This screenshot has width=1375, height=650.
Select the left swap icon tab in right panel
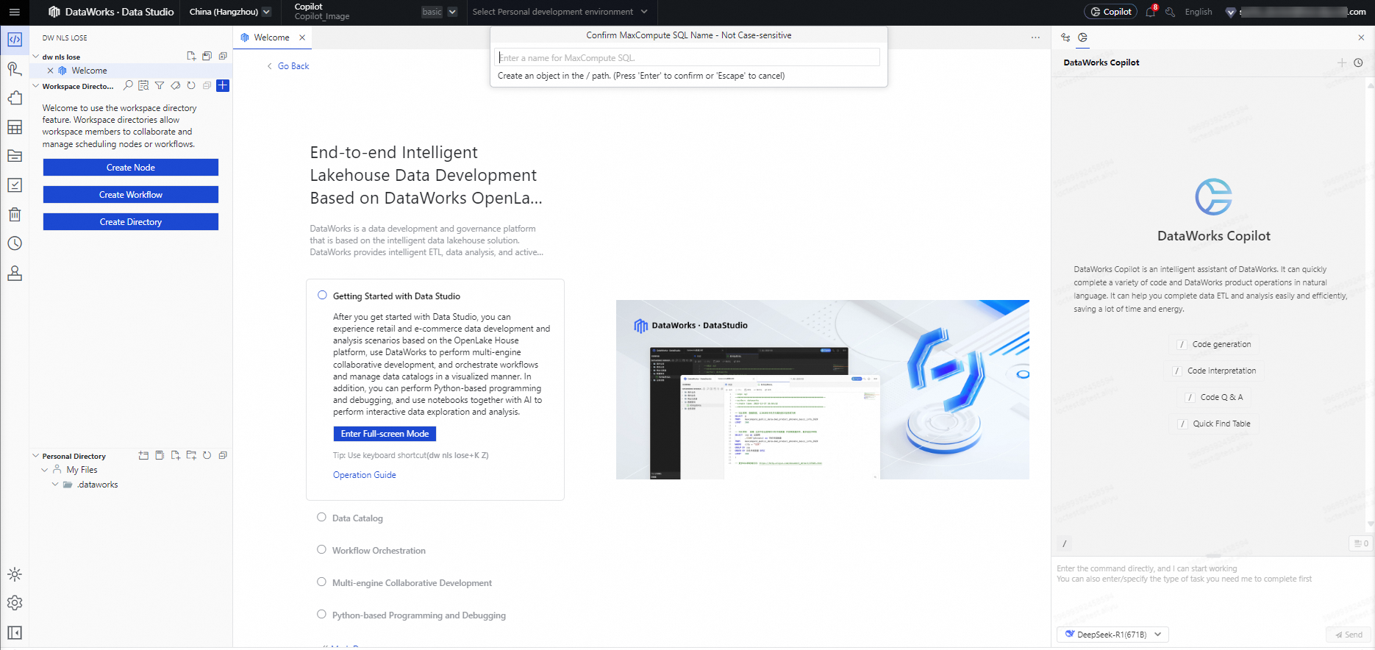click(x=1065, y=37)
